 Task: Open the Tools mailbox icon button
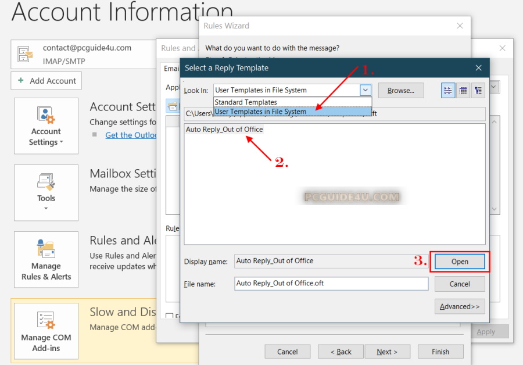point(46,192)
